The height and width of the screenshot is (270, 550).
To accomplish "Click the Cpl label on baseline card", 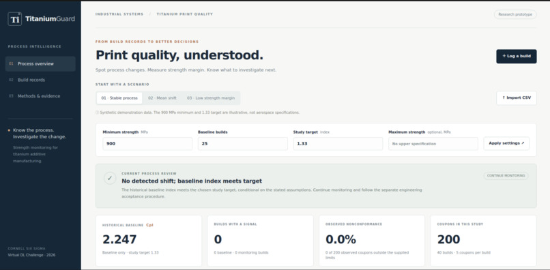I will [149, 225].
